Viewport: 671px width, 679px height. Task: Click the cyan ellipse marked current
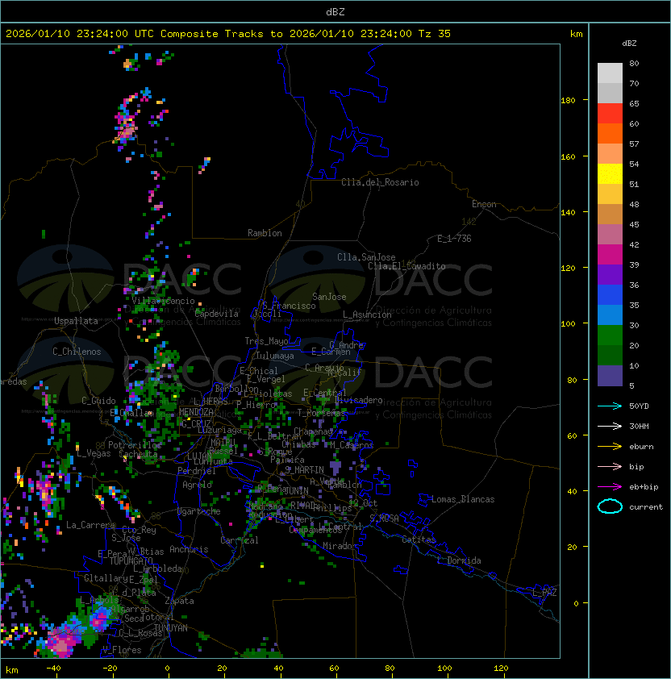click(x=610, y=506)
